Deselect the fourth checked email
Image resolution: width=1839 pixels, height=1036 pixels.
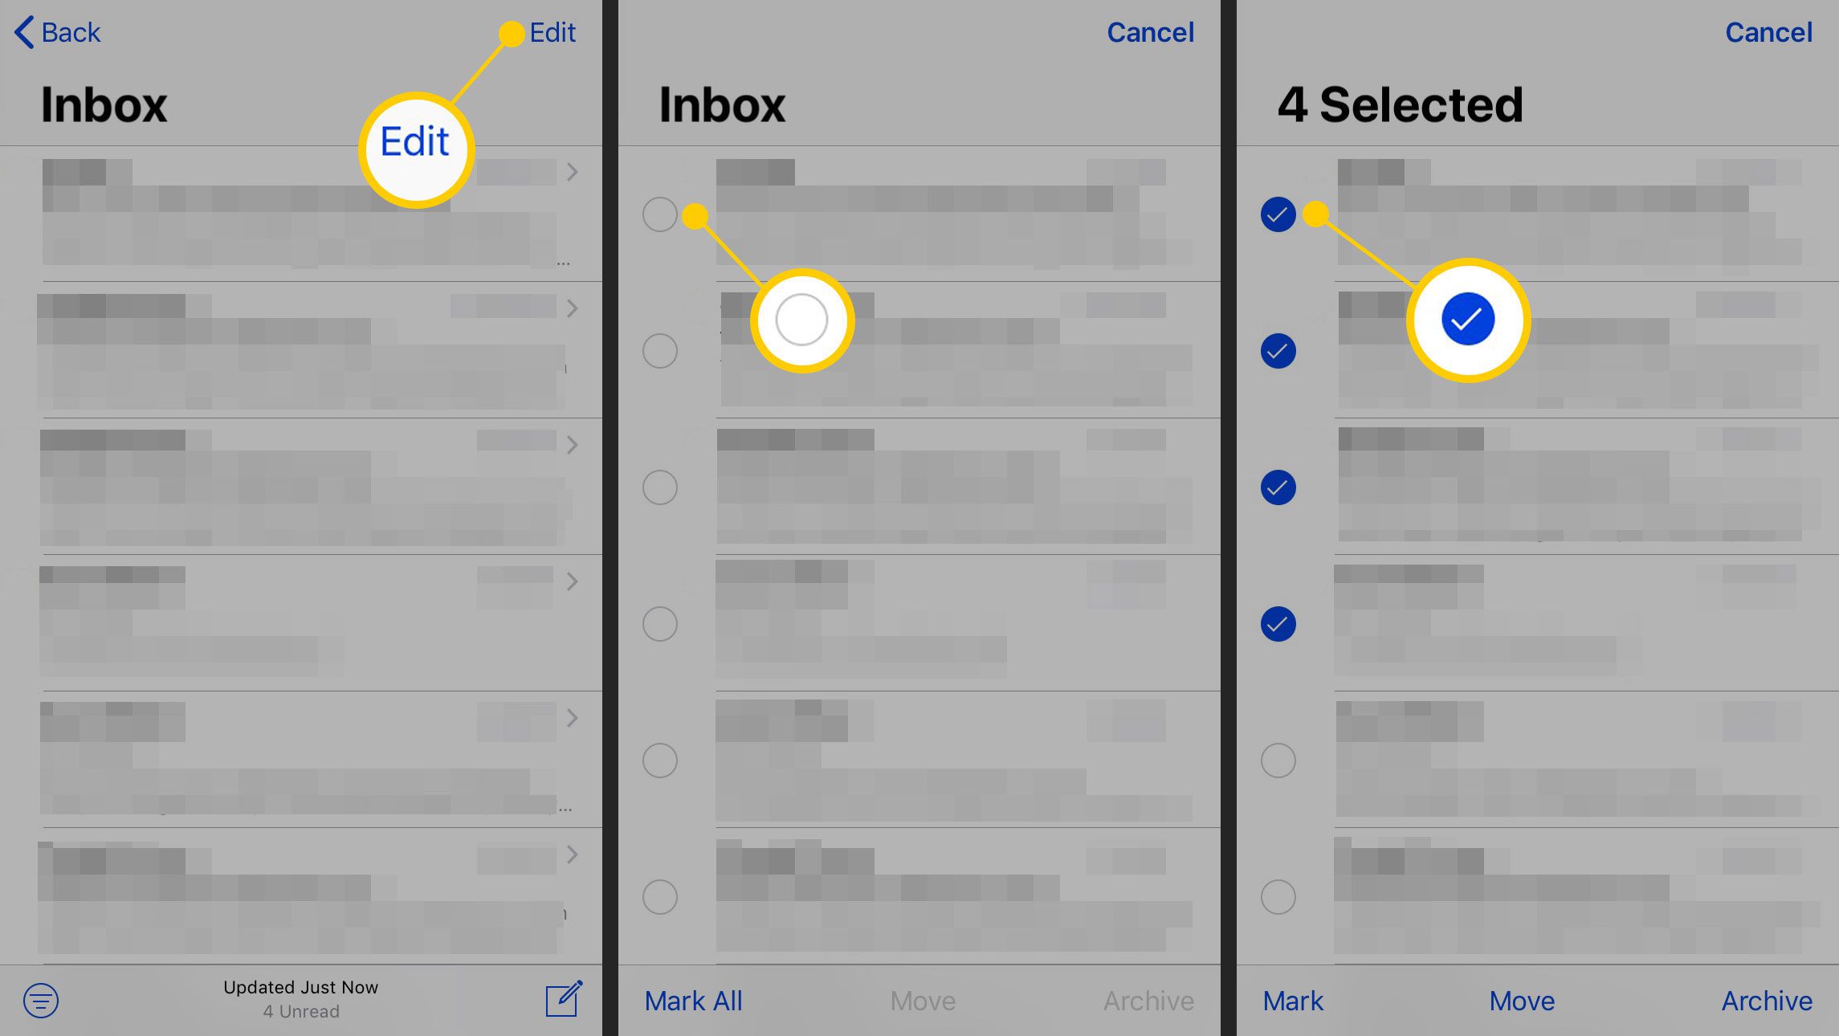click(1278, 623)
